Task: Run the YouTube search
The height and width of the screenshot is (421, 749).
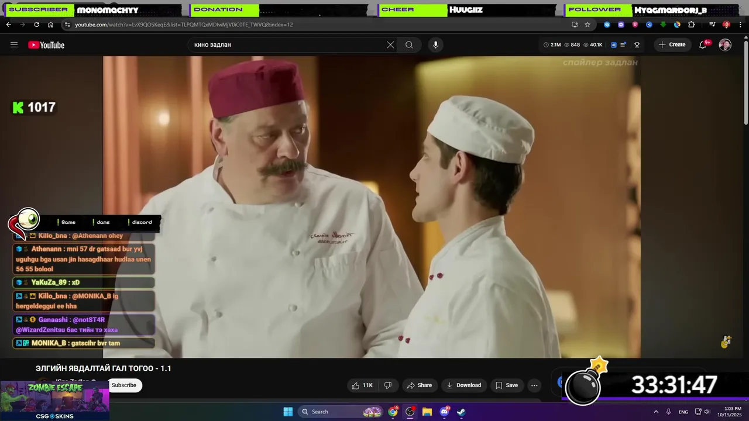Action: pyautogui.click(x=409, y=45)
